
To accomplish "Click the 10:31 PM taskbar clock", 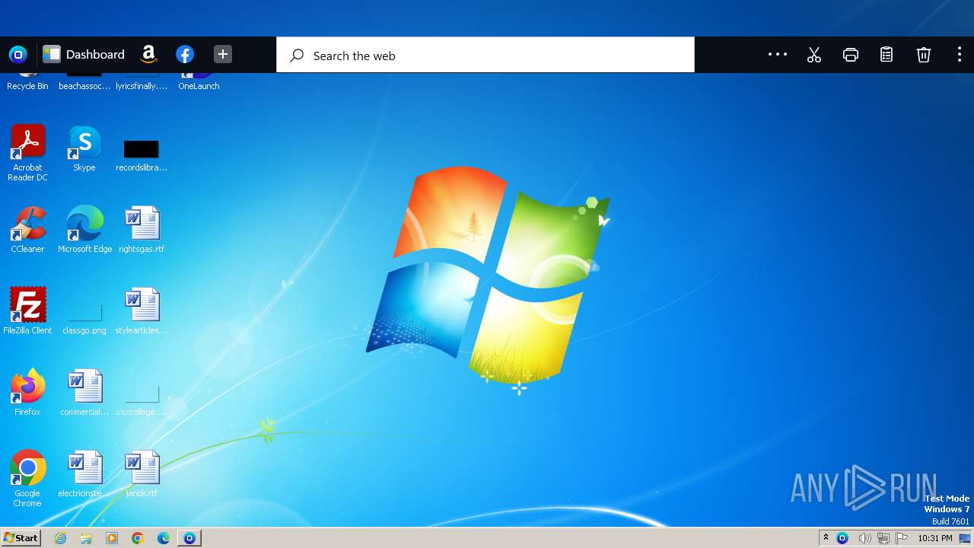I will point(935,538).
